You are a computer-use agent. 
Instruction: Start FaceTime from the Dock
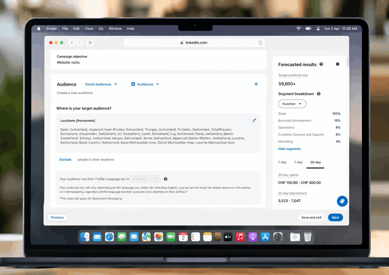coord(171,237)
